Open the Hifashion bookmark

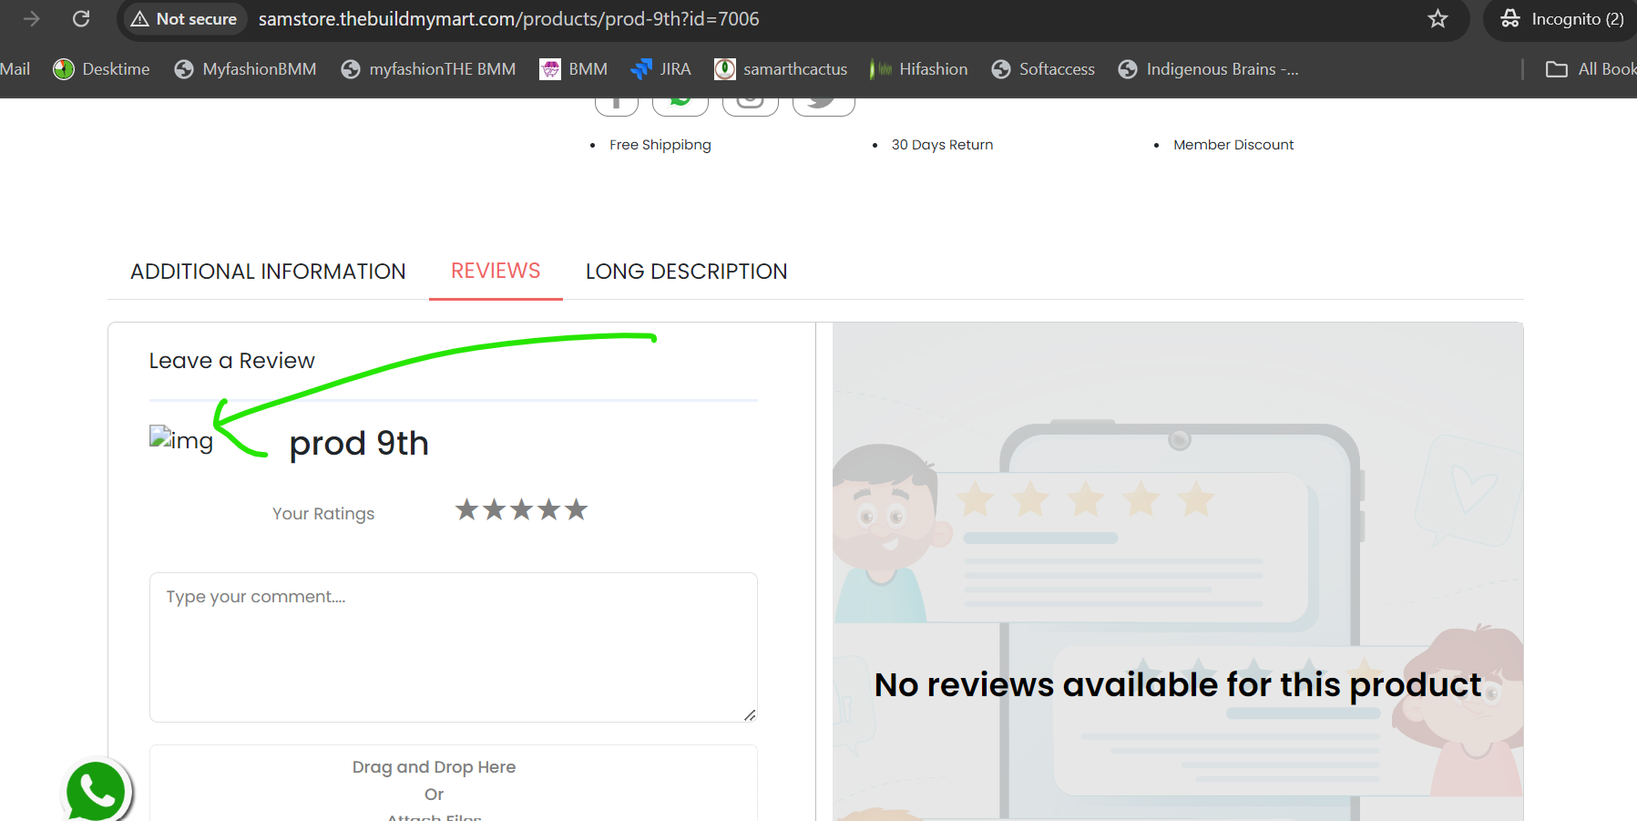pyautogui.click(x=919, y=69)
